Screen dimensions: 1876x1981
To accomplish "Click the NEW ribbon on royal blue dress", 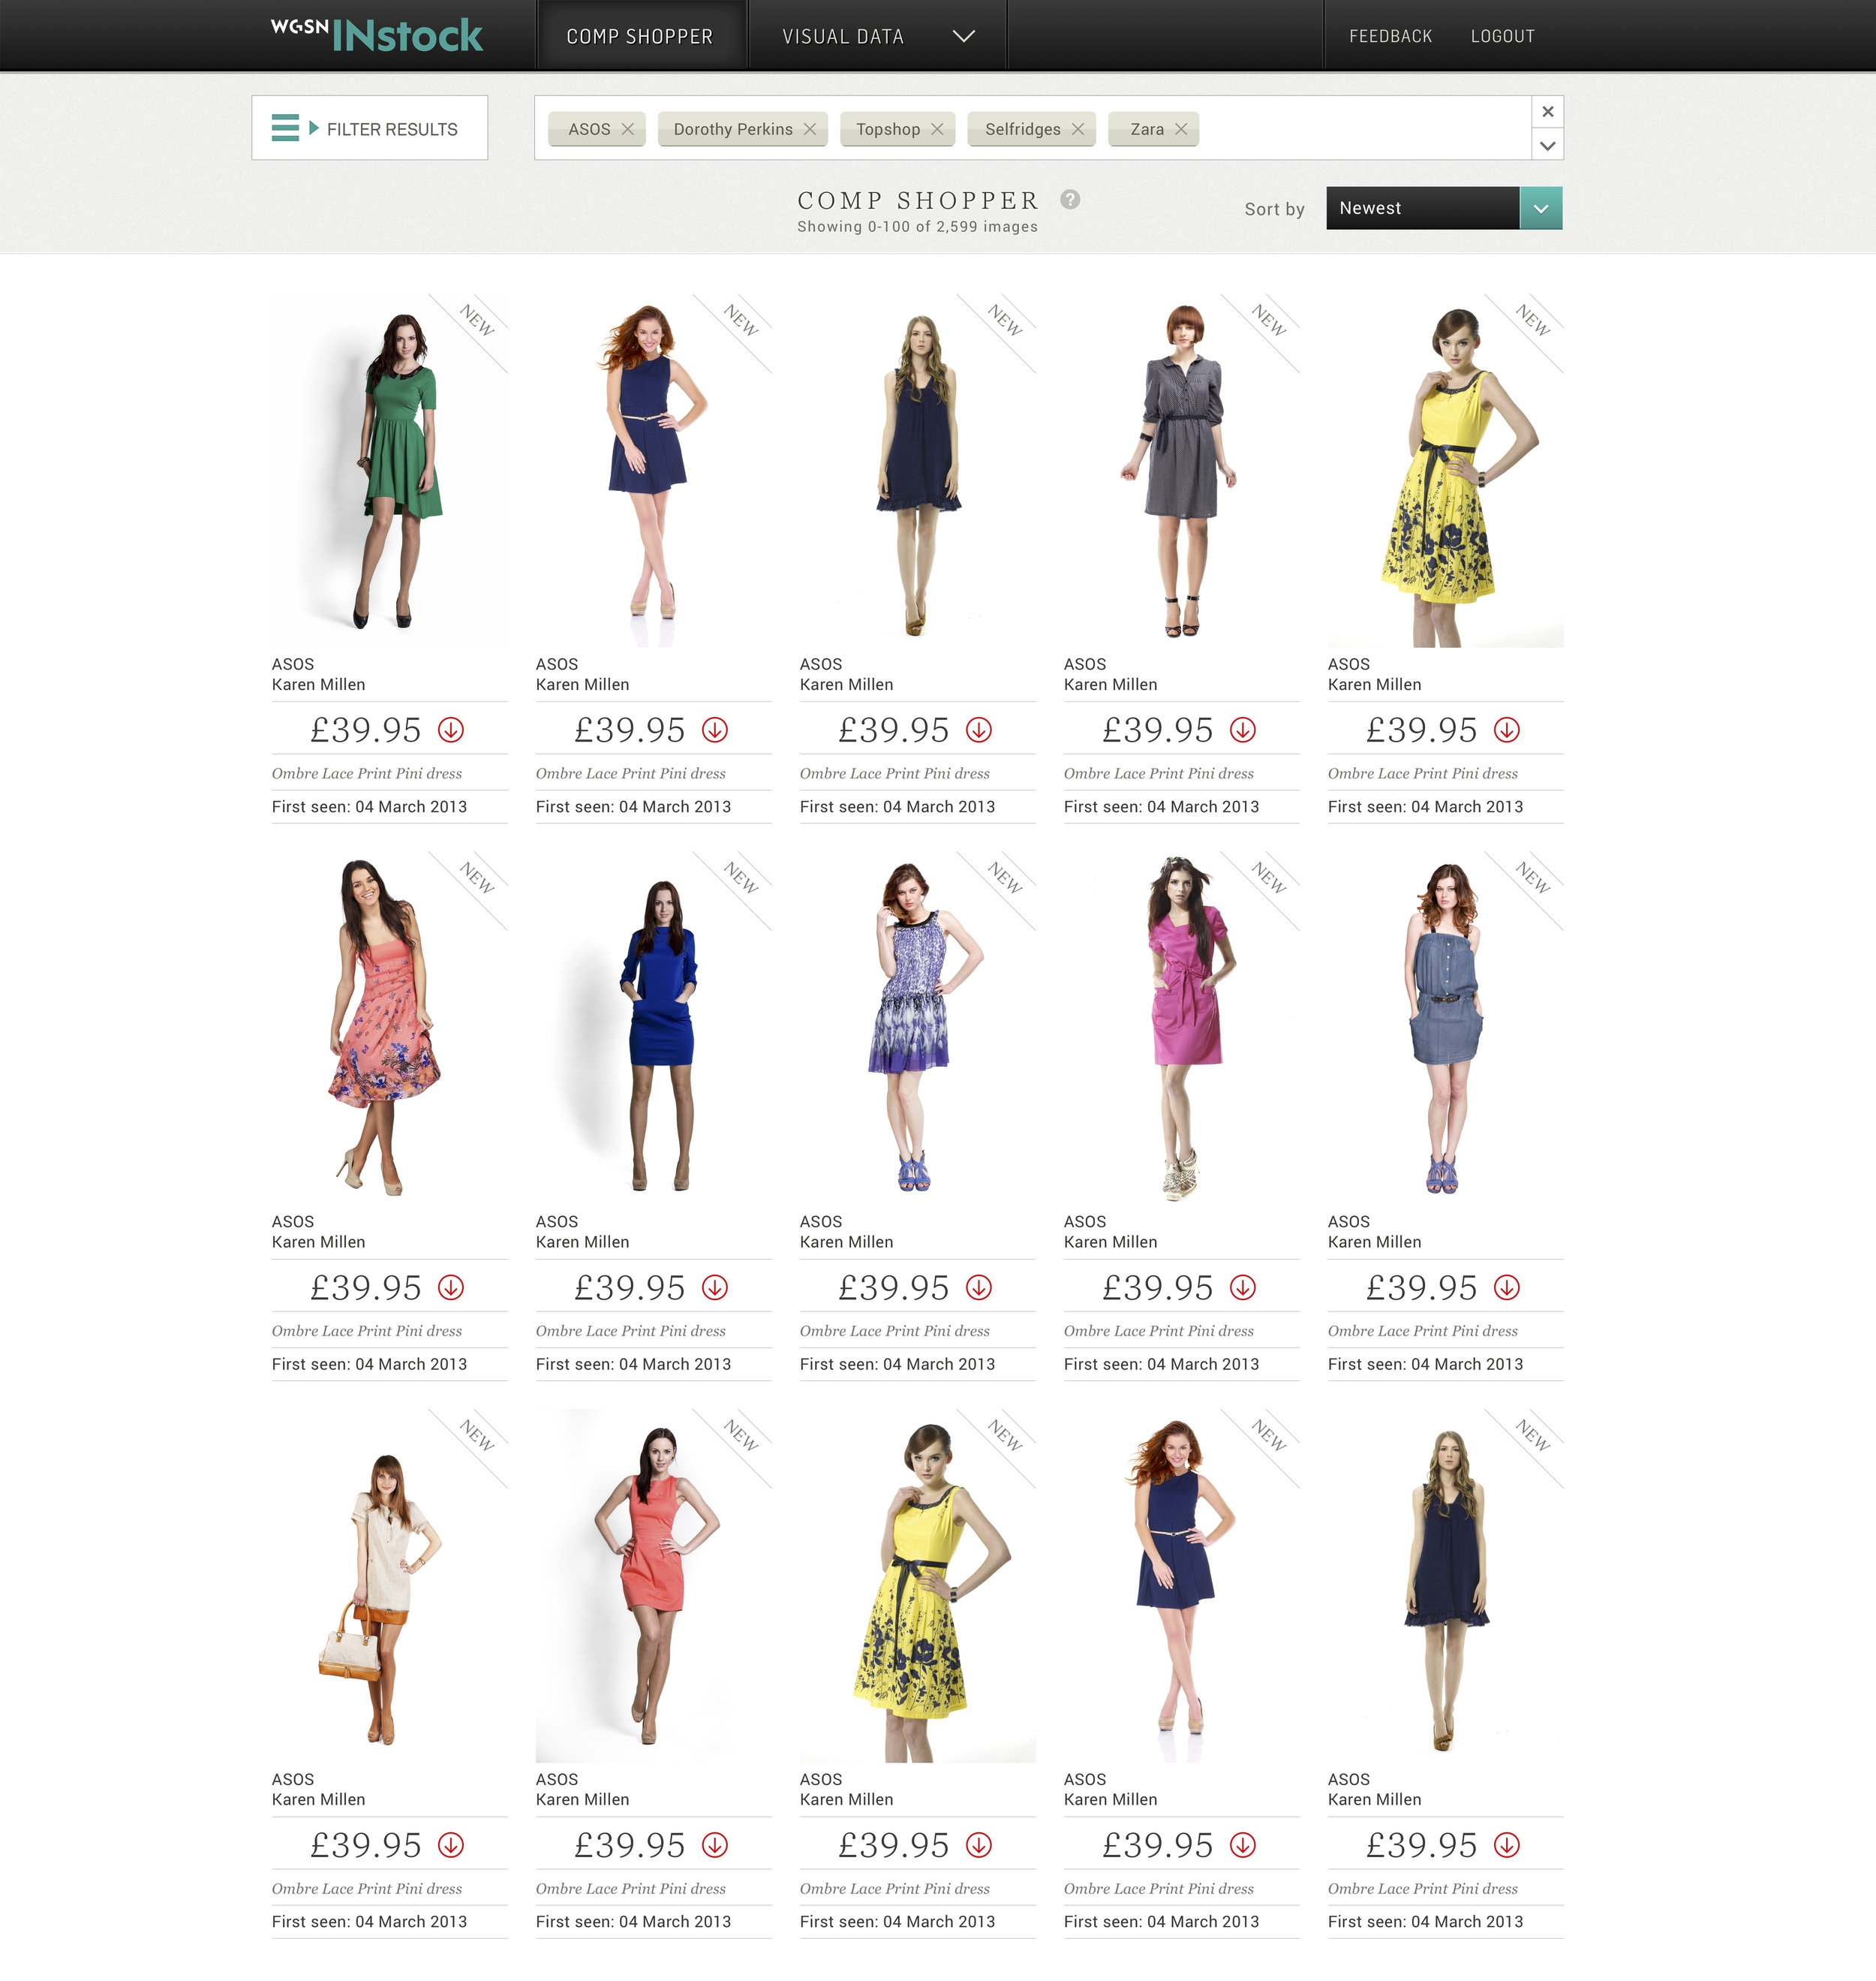I will click(741, 878).
